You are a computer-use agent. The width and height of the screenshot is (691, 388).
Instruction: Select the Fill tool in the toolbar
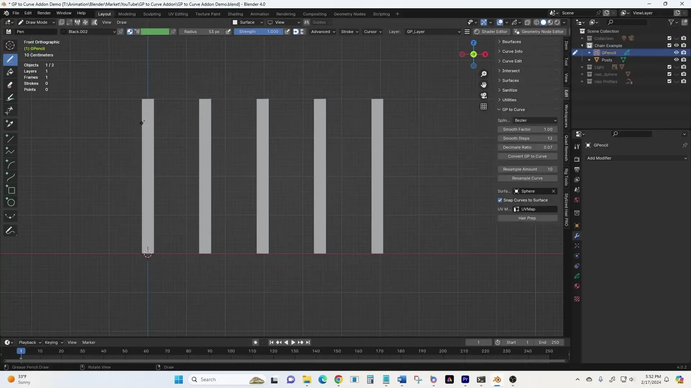coord(10,71)
